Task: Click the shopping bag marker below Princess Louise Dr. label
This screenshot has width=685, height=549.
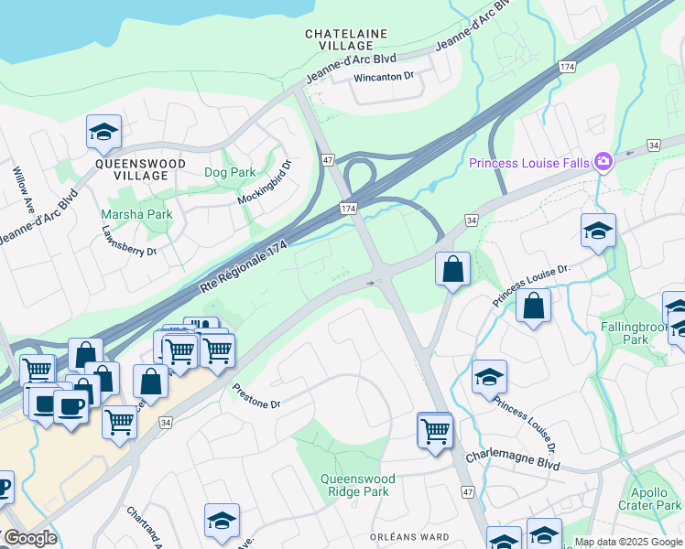Action: coord(533,306)
